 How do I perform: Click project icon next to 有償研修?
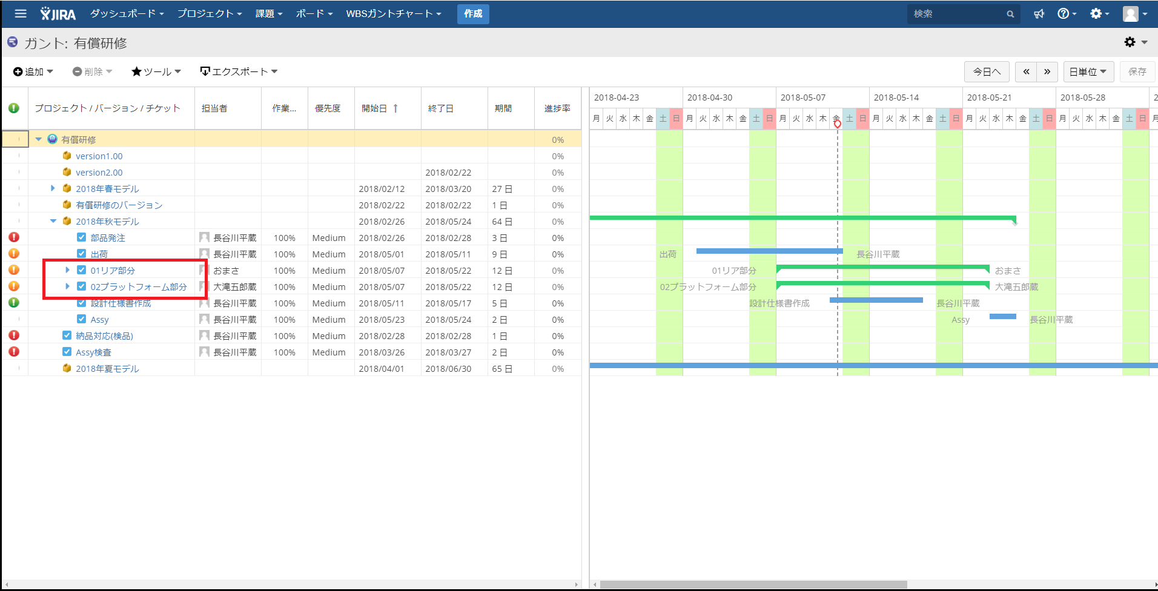pyautogui.click(x=53, y=139)
